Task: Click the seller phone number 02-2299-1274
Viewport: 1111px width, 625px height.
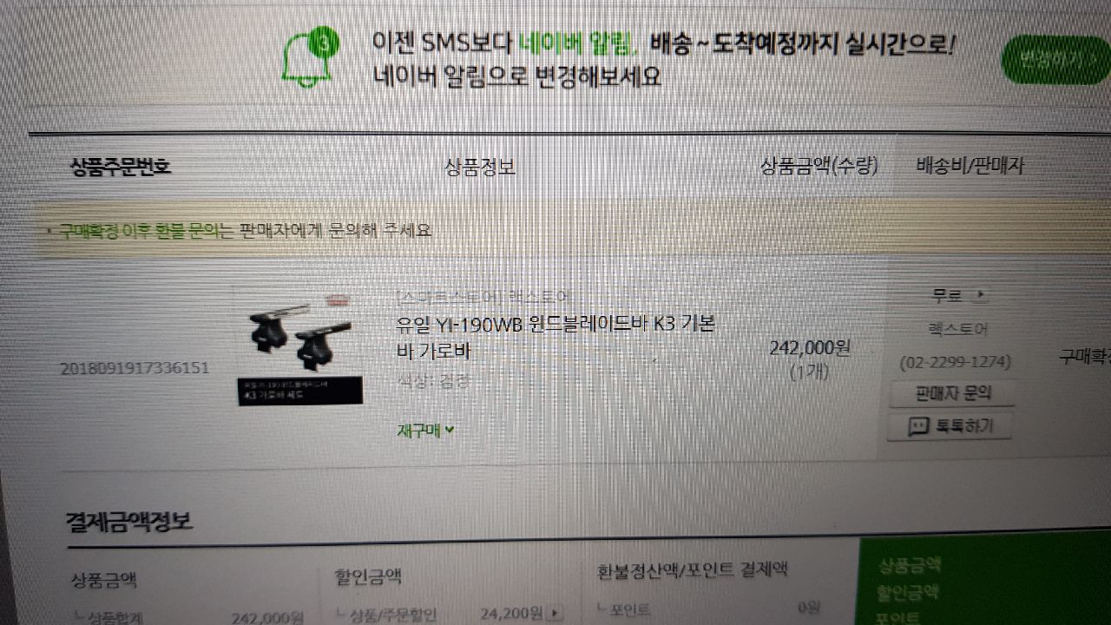Action: click(x=956, y=362)
